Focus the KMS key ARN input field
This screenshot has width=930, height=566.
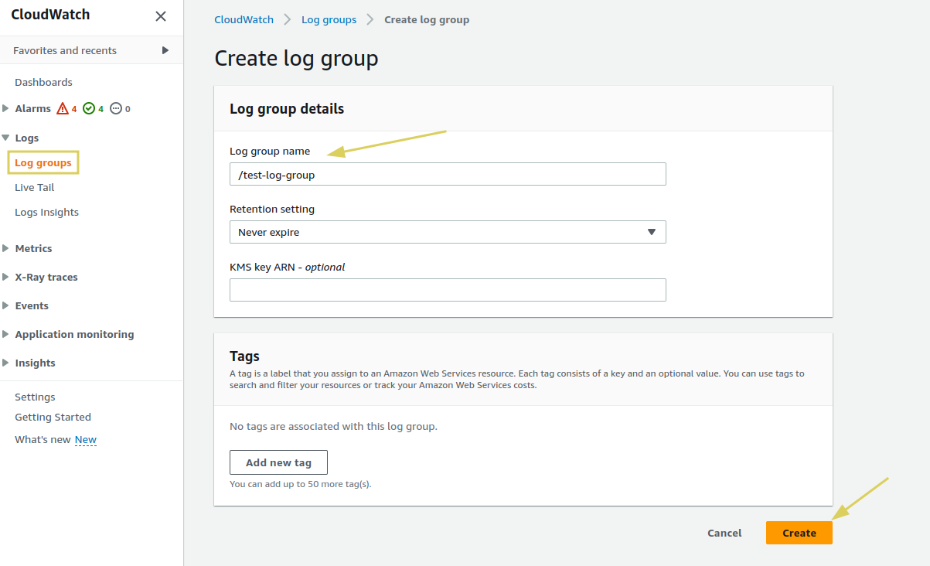pos(448,290)
